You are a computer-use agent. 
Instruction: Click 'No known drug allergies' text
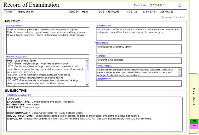(110, 60)
